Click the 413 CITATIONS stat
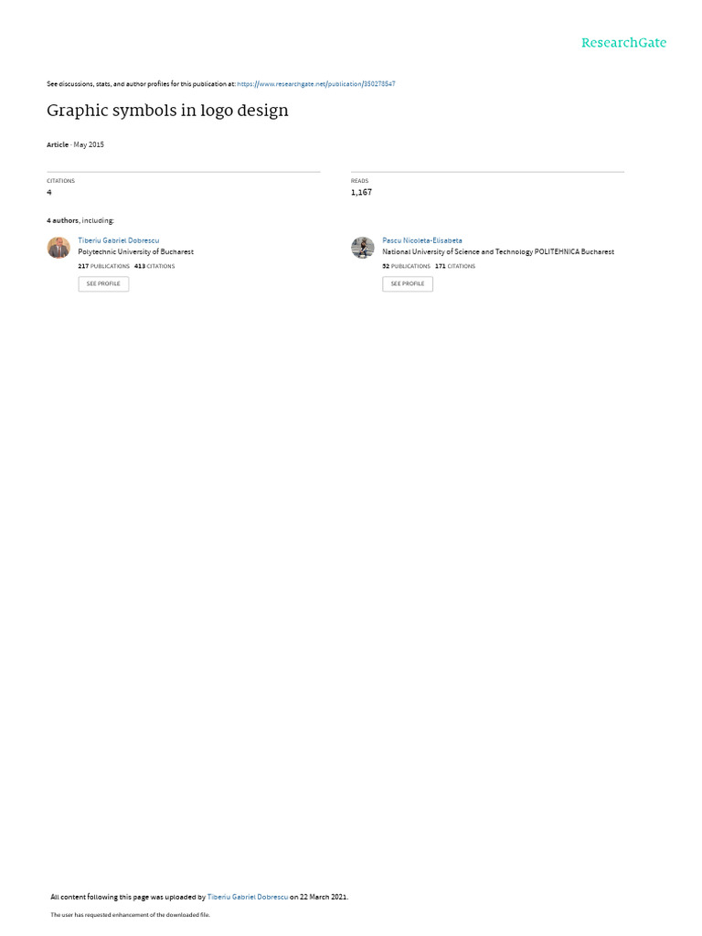This screenshot has height=936, width=702. tap(154, 266)
